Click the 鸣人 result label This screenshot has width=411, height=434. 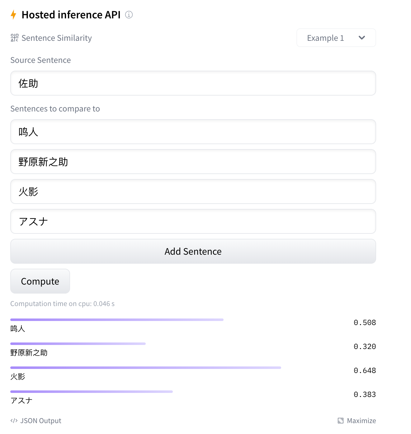(x=18, y=329)
